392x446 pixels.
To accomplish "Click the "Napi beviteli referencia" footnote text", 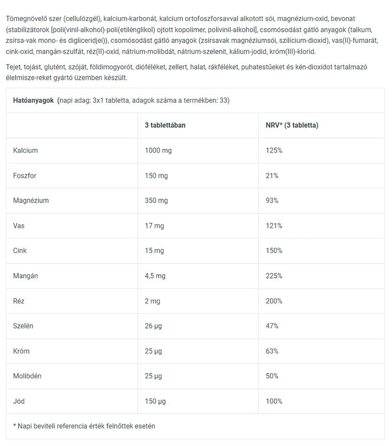I will click(84, 426).
